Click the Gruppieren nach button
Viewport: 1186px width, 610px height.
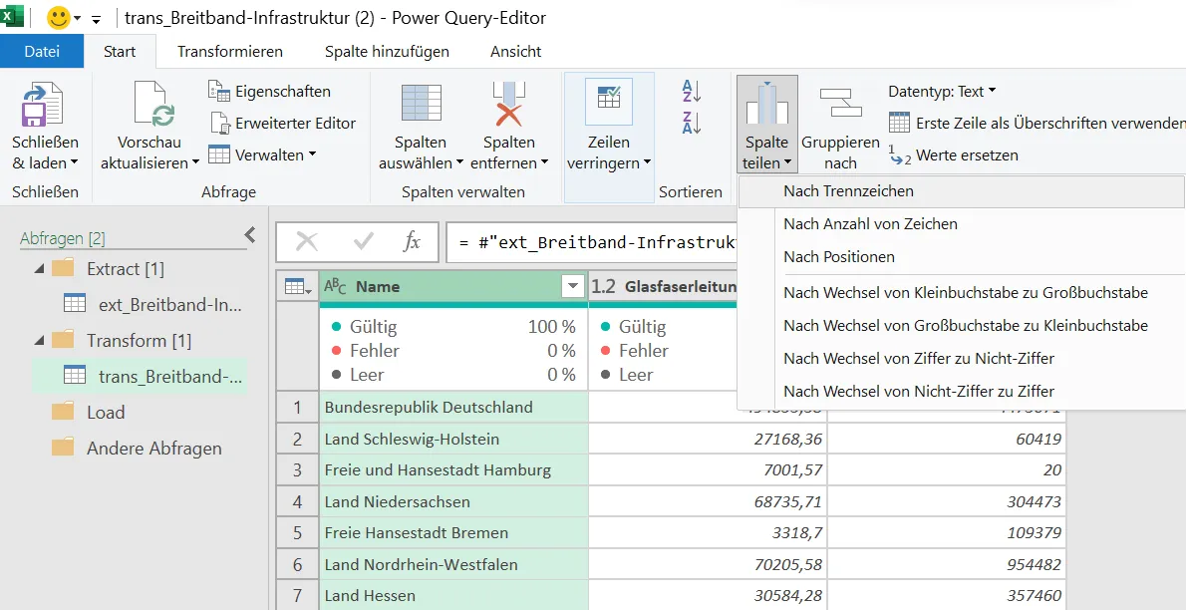click(840, 126)
